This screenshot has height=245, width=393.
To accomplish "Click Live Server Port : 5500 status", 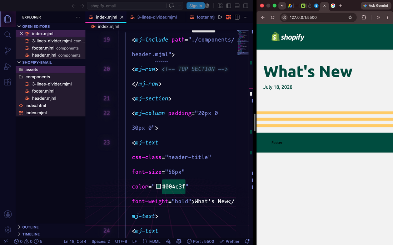I will (x=200, y=241).
